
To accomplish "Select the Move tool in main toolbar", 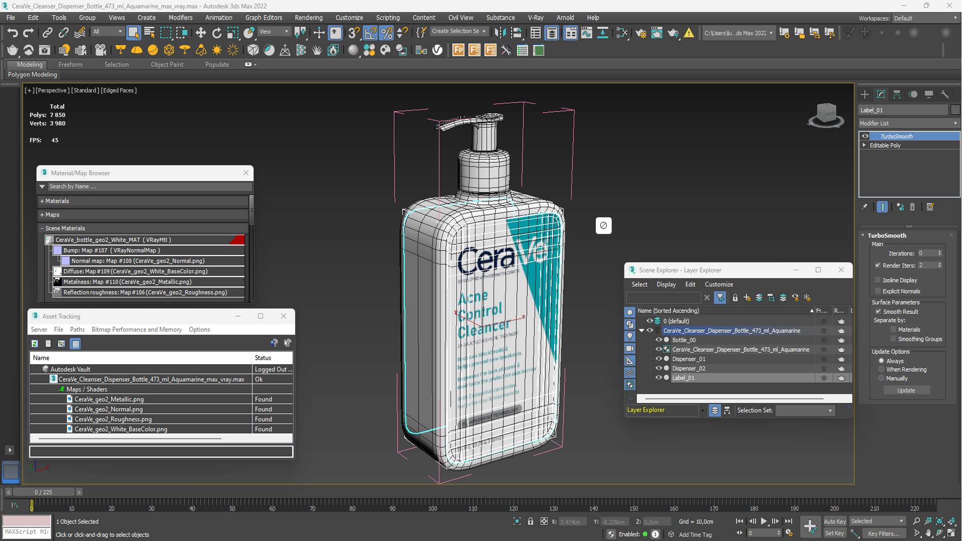I will pyautogui.click(x=200, y=33).
